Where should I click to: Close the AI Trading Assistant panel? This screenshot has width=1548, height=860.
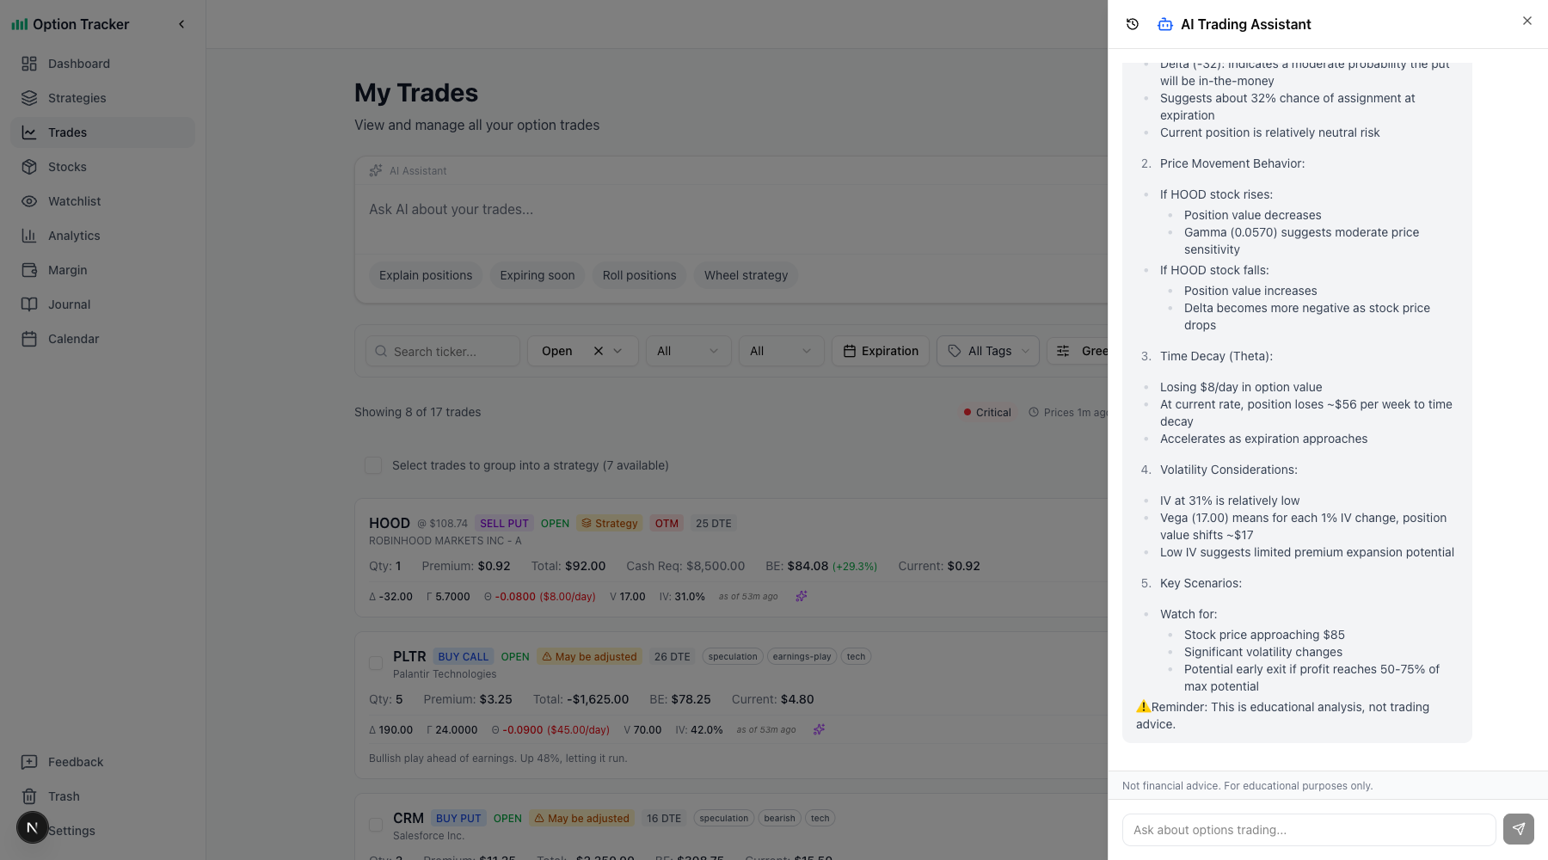click(1526, 21)
